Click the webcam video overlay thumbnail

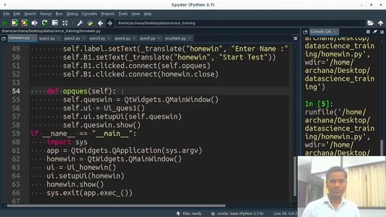(342, 186)
